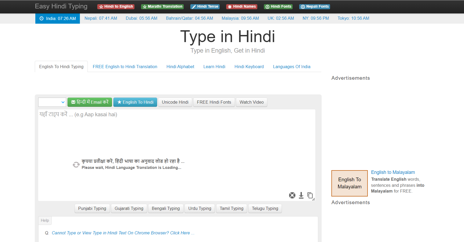Click the Watch Video button
464x242 pixels.
pos(252,102)
